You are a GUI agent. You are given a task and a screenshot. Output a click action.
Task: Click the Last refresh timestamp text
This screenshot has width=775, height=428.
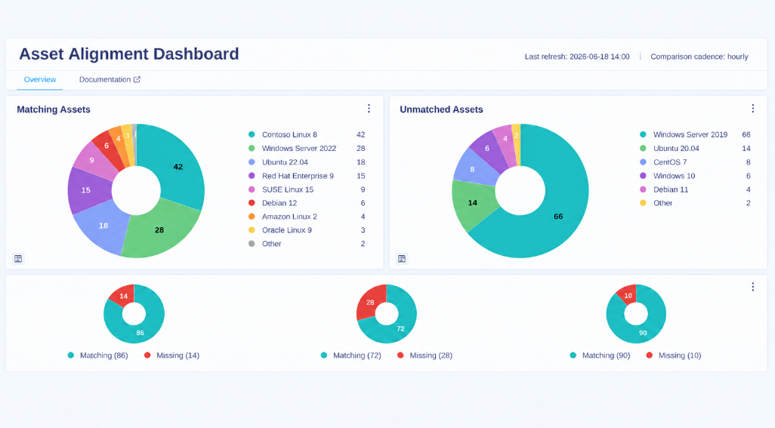[577, 57]
